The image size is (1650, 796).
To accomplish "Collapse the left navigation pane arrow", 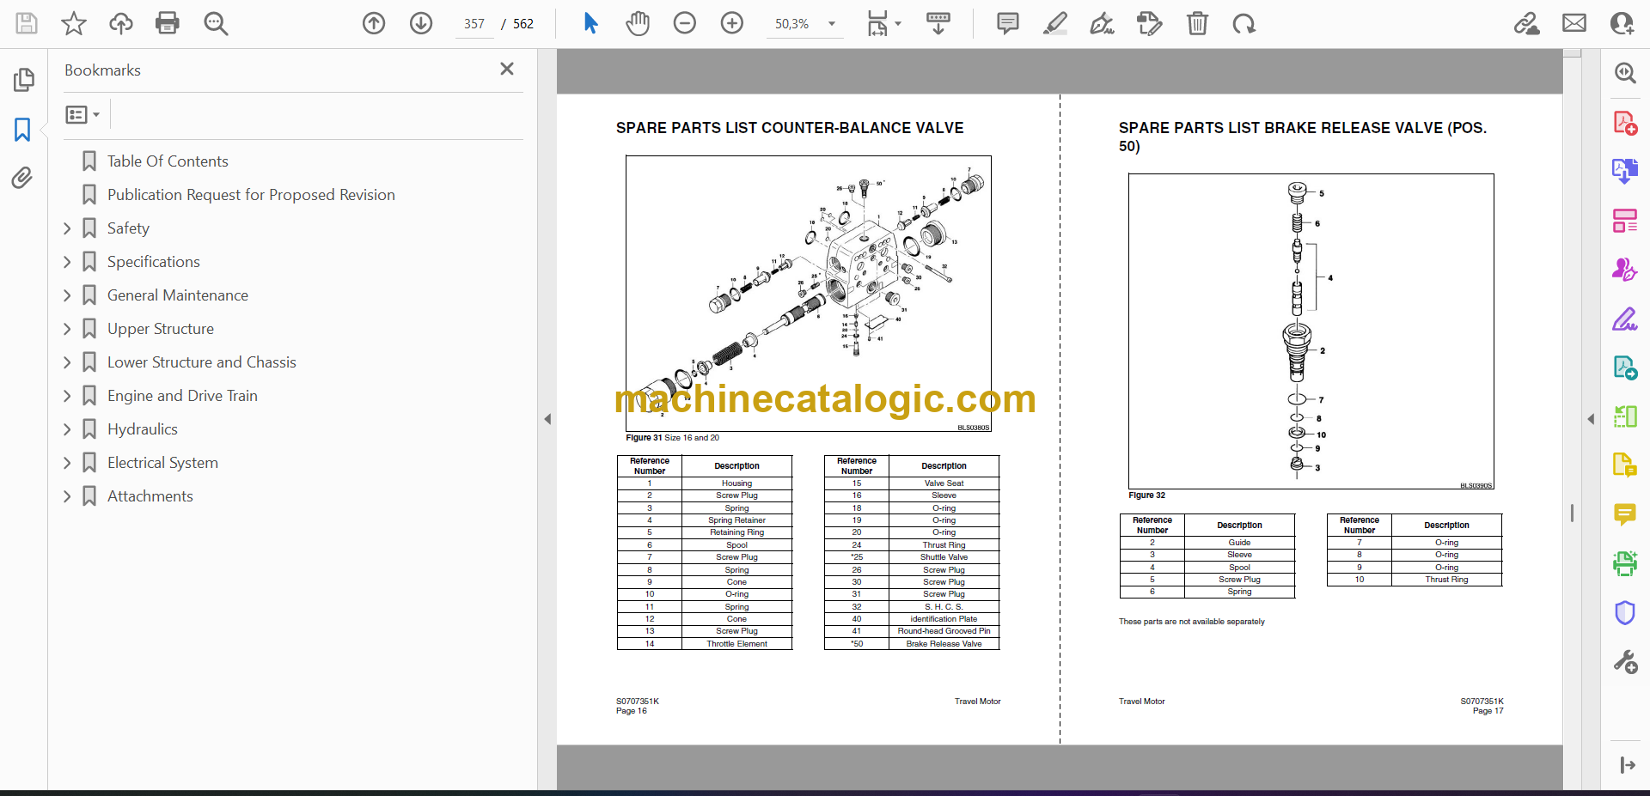I will click(547, 419).
